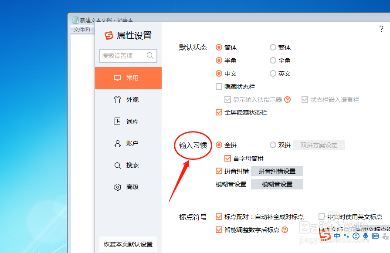Toggle the 拼音纠错 checkbox
Viewport: 390px width, 253px height.
pos(219,171)
